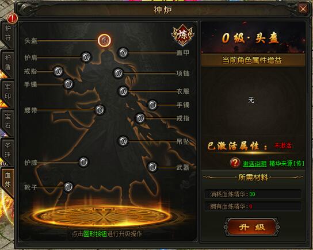
Task: Select the 武器 weapon slot orb
Action: point(152,167)
